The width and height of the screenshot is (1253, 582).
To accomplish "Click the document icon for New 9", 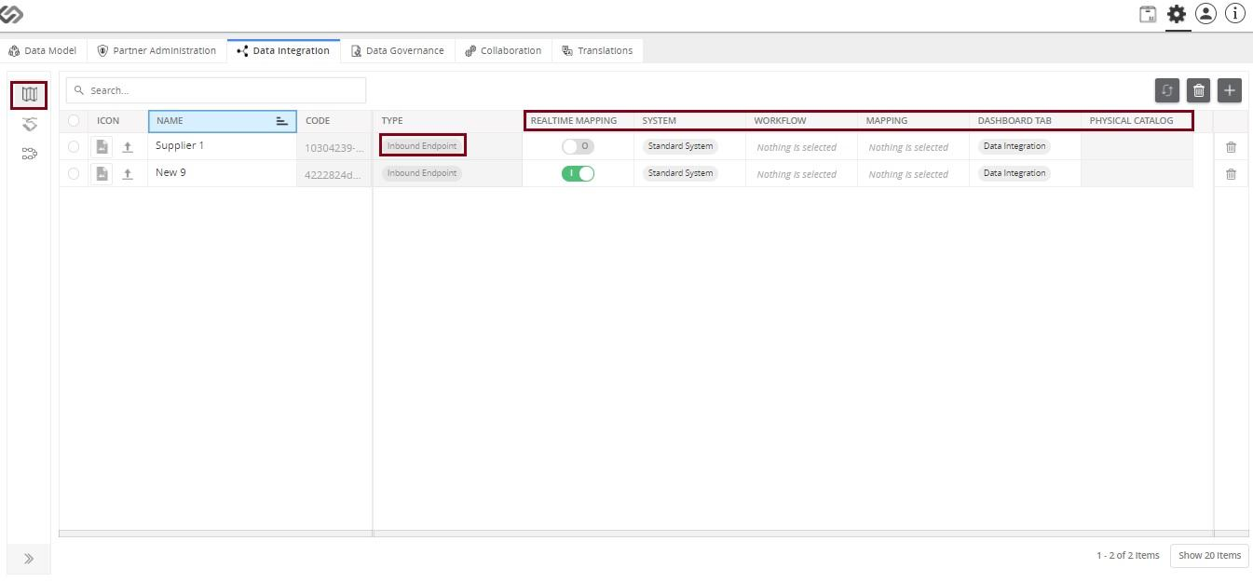I will click(102, 174).
